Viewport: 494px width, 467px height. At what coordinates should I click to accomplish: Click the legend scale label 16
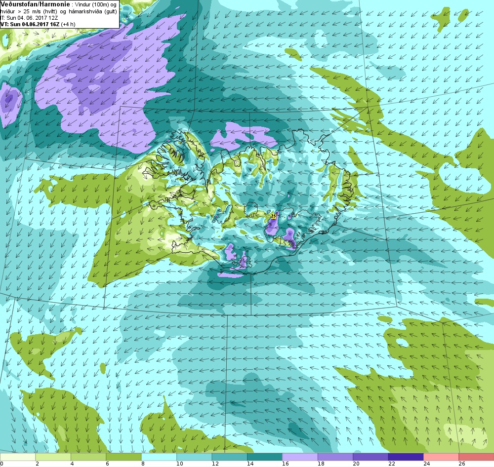tap(286, 464)
